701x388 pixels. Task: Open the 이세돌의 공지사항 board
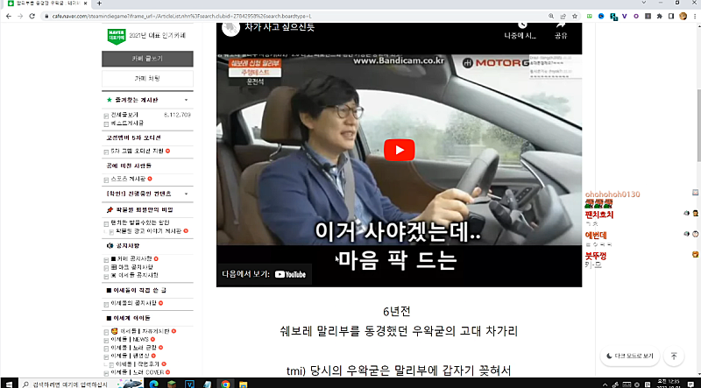pos(134,303)
